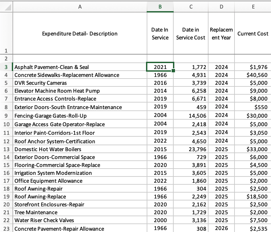Select column E header
The height and width of the screenshot is (232, 271).
tap(253, 6)
